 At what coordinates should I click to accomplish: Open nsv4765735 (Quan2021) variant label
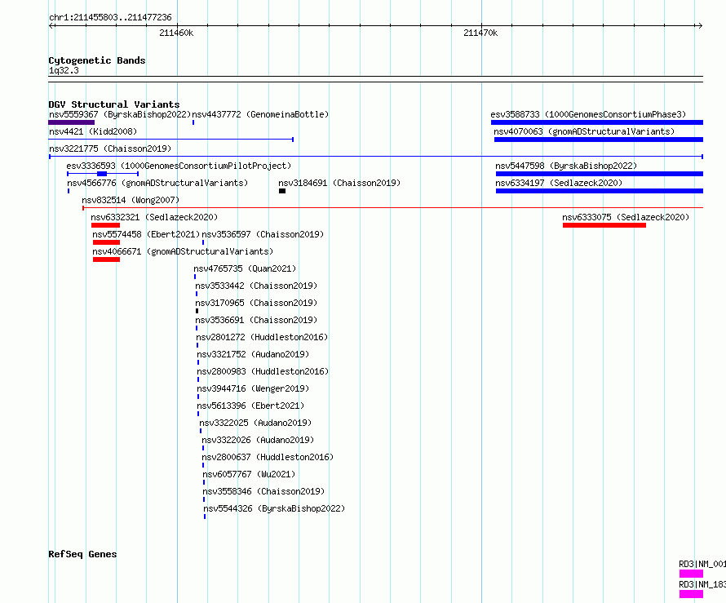click(245, 268)
